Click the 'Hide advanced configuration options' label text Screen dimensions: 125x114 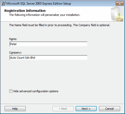pyautogui.click(x=36, y=91)
